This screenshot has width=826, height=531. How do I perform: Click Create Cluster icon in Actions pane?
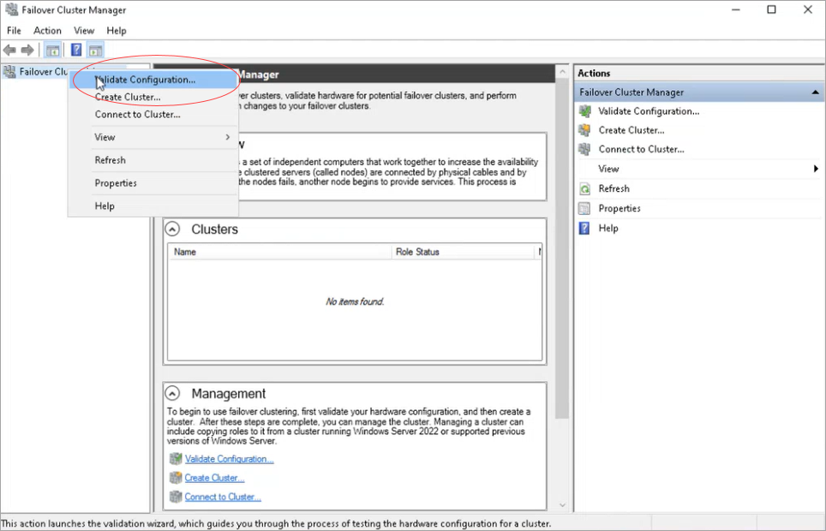pos(584,130)
